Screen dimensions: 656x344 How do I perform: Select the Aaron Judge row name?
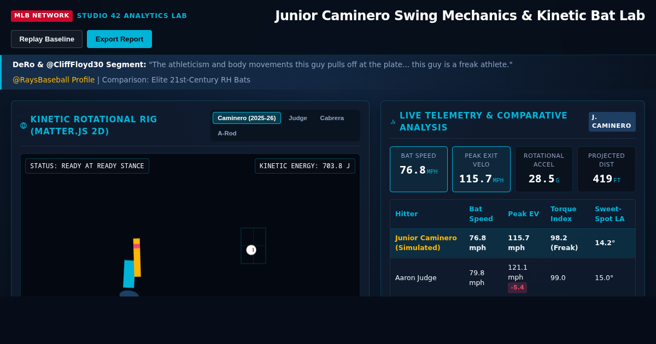coord(416,278)
